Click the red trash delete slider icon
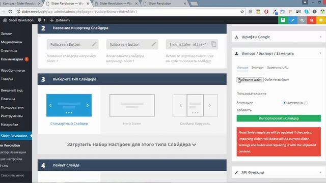Image resolution: width=326 pixels, height=183 pixels. tap(311, 20)
